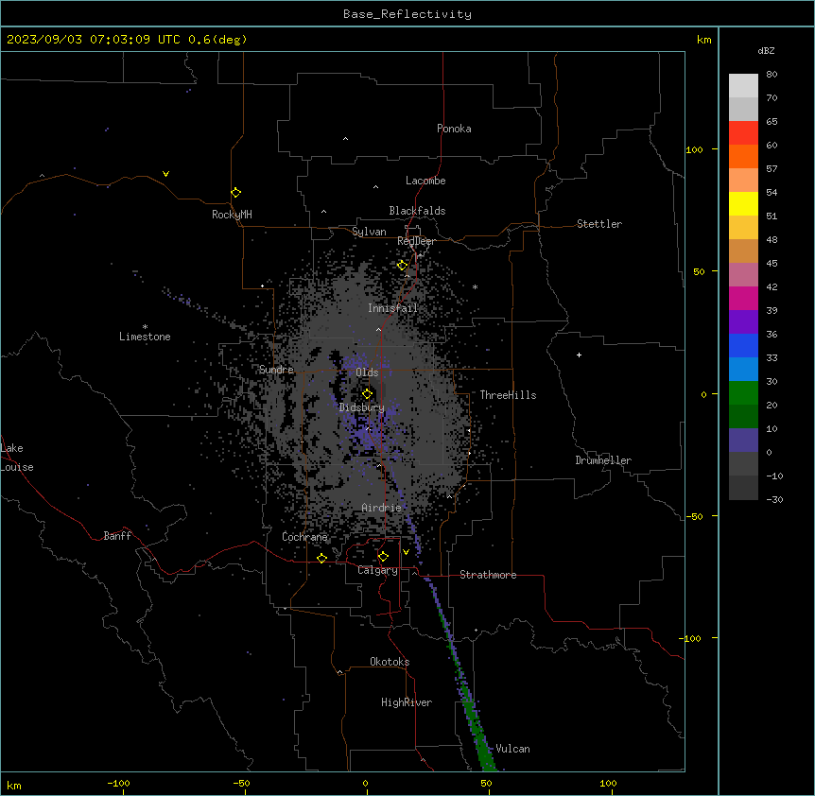Viewport: 815px width, 796px height.
Task: Click the -100 tick on the bottom axis
Action: [x=118, y=783]
